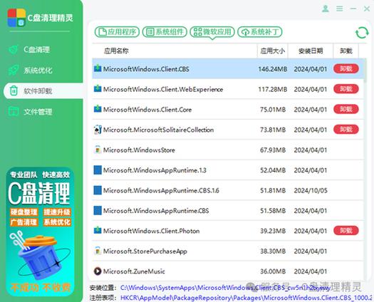Click the 73.81MB size cell

point(273,130)
